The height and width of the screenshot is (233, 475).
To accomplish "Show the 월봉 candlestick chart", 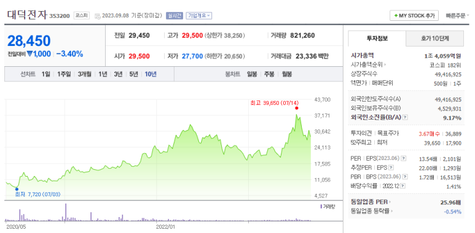I will coord(286,74).
